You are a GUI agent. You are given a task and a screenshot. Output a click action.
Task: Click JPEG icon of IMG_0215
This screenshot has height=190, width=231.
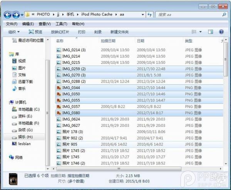(59, 63)
